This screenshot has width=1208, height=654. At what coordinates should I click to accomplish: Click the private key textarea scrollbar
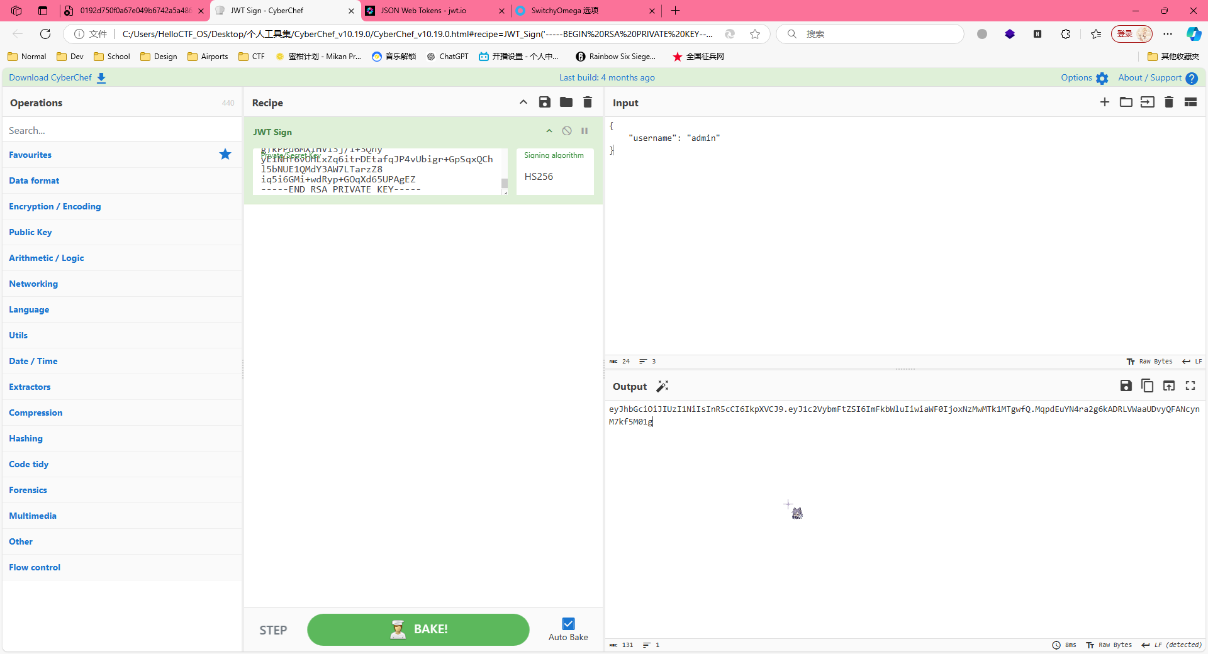click(x=505, y=182)
